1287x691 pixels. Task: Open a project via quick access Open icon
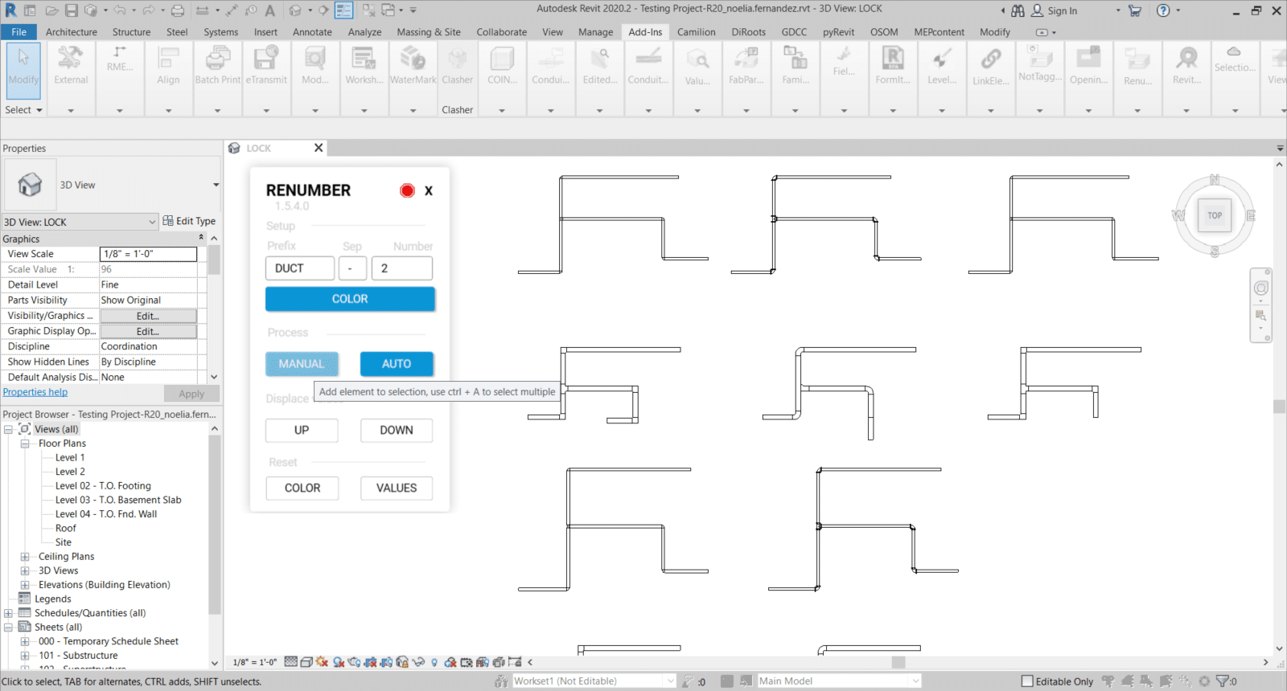[x=51, y=10]
